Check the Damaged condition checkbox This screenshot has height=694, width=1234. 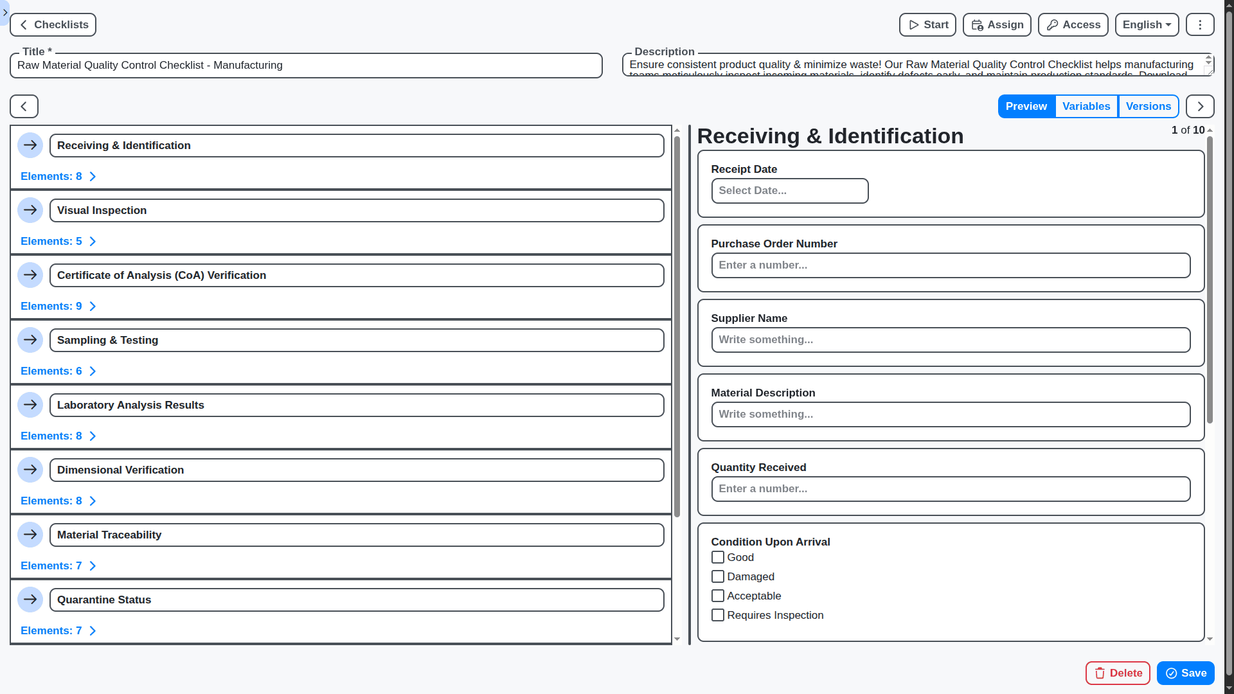click(718, 576)
